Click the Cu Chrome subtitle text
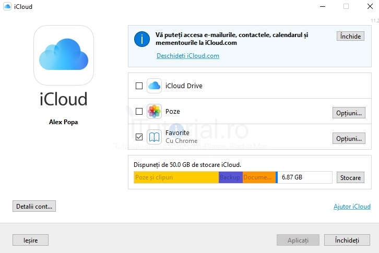Screen dimensions: 379x253 coord(181,141)
